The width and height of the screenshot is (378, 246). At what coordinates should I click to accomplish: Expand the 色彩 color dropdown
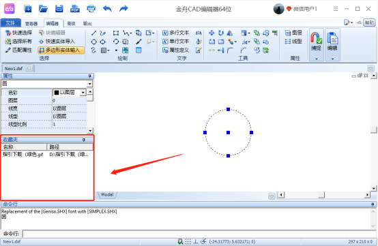tap(83, 93)
